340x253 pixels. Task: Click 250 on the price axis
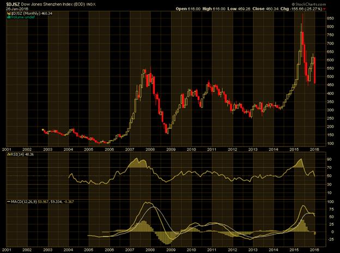click(x=331, y=118)
